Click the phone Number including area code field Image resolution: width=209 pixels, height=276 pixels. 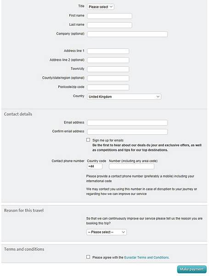pos(131,167)
